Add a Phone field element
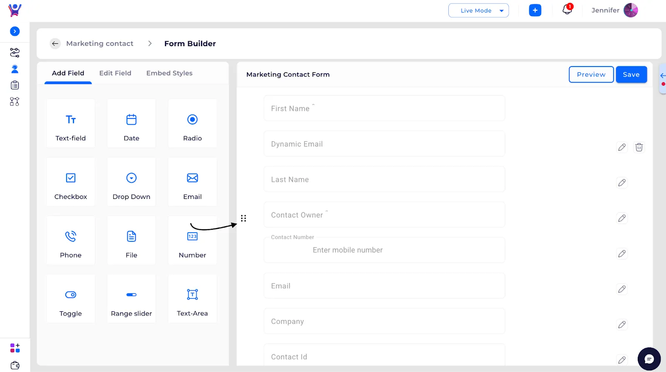Screen dimensions: 666x372 click(x=71, y=241)
